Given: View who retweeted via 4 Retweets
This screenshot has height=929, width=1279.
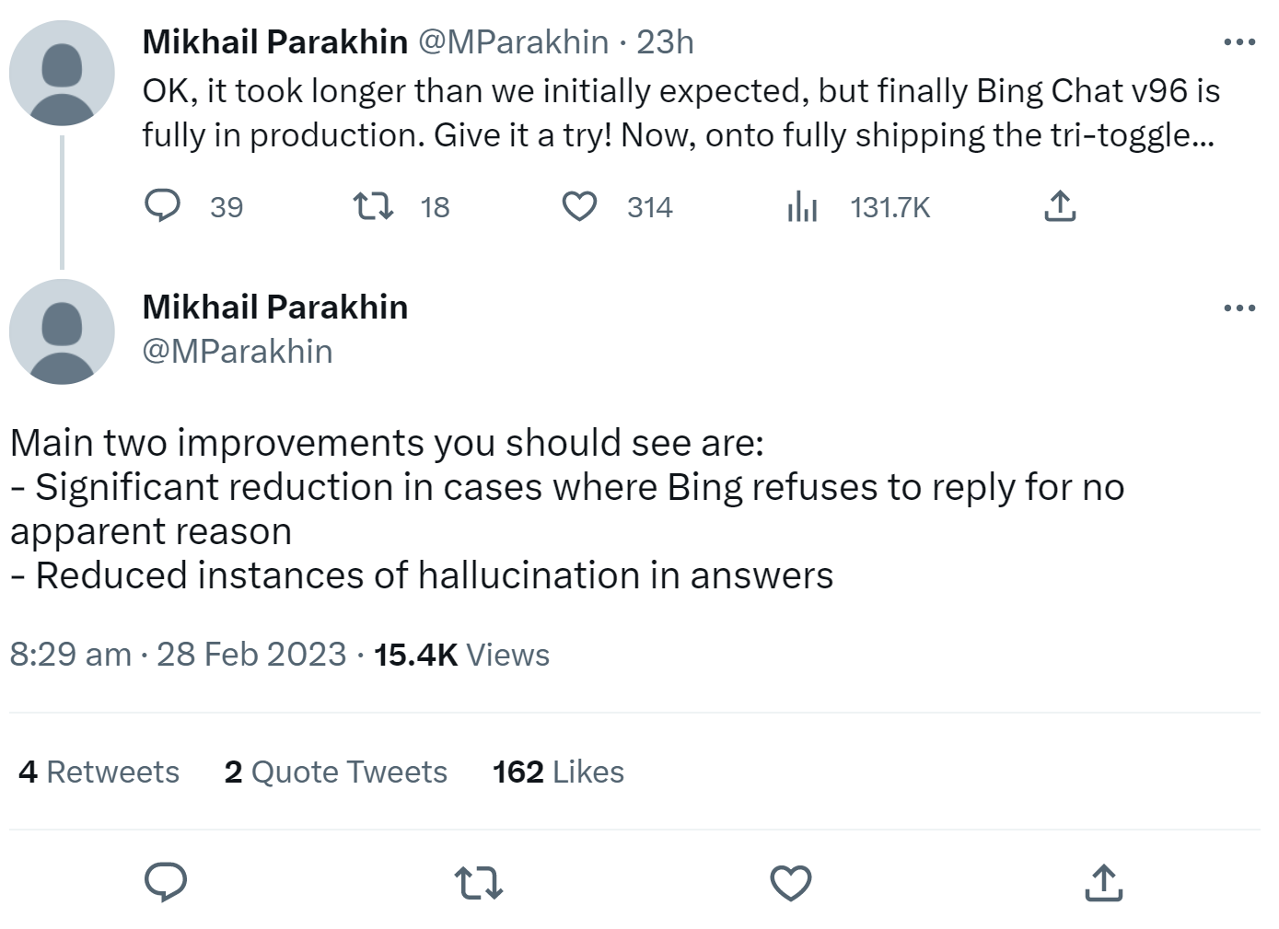Looking at the screenshot, I should [99, 772].
